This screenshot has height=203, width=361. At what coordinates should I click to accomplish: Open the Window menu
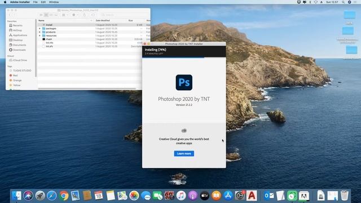[54, 2]
